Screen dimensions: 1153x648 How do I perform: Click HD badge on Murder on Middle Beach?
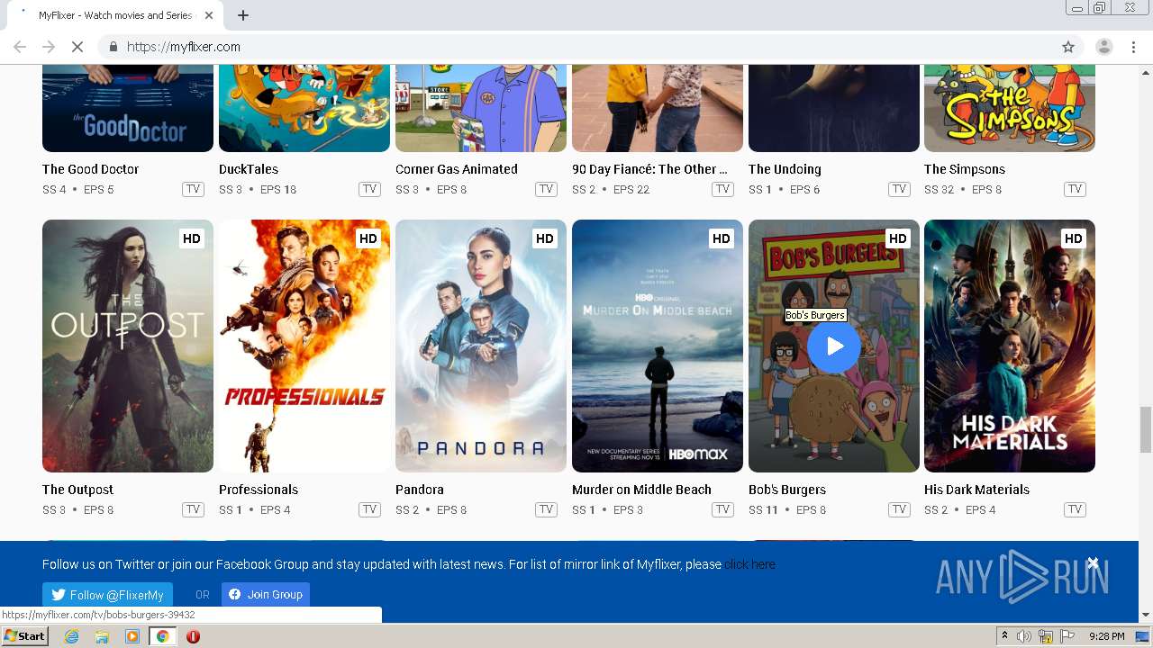[x=721, y=238]
